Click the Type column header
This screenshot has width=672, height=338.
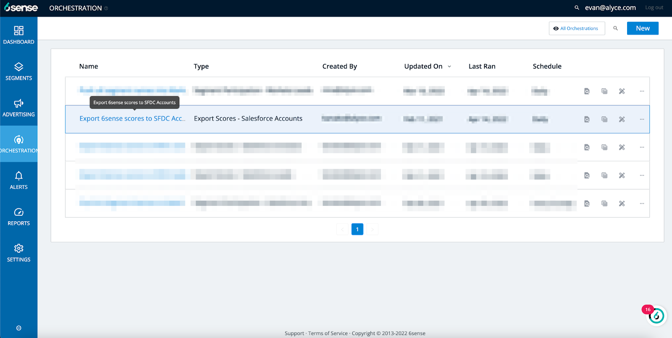coord(201,66)
